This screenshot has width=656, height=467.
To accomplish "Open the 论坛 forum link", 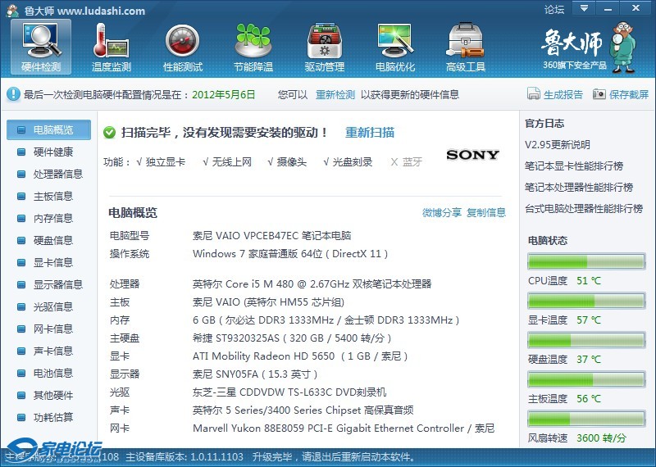I will point(554,9).
